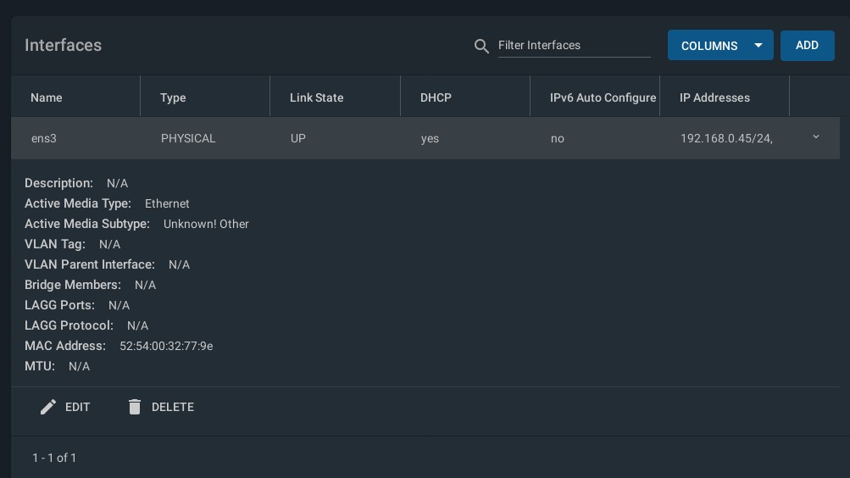Screen dimensions: 850x478
Task: Select the ens3 interface name cell
Action: tap(44, 138)
